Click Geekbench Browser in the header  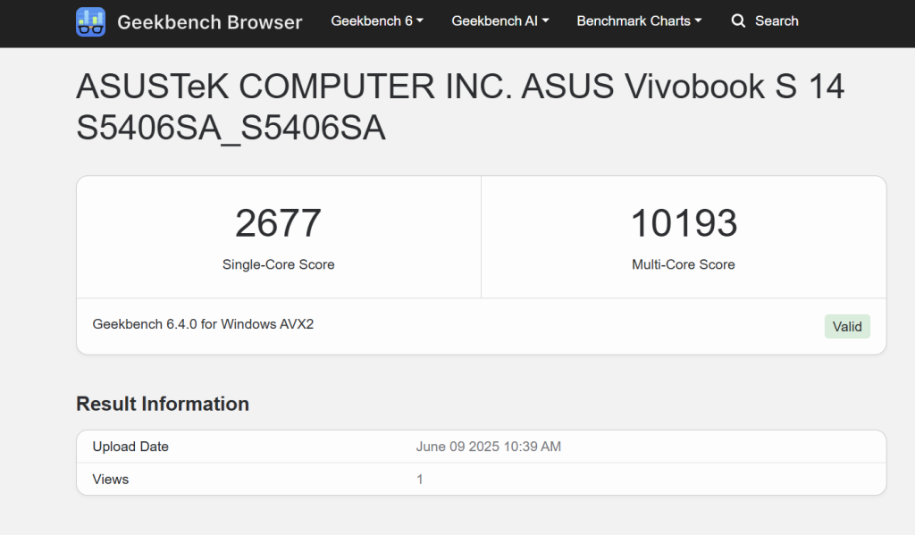pyautogui.click(x=210, y=22)
